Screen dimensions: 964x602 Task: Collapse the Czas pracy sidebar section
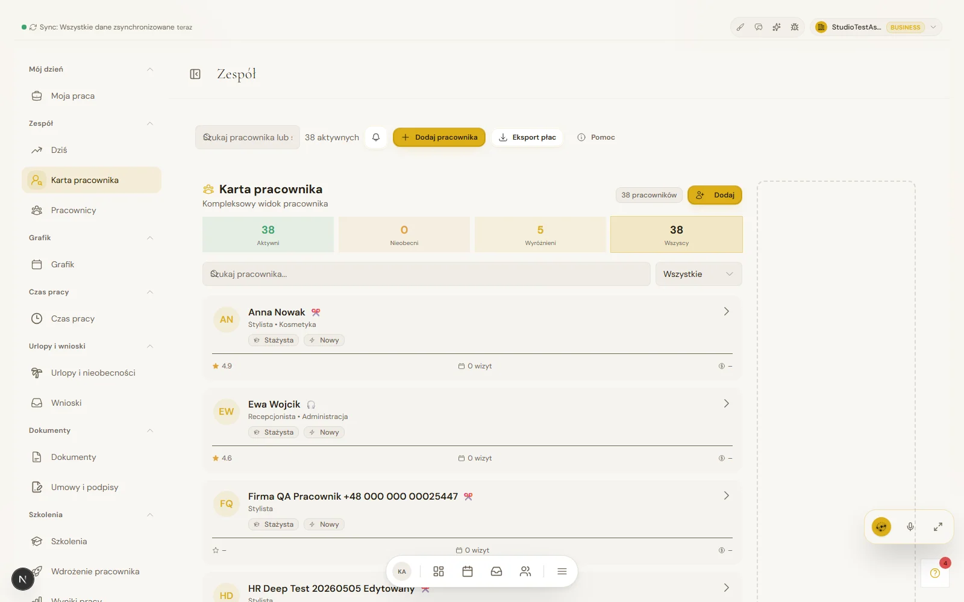coord(150,292)
